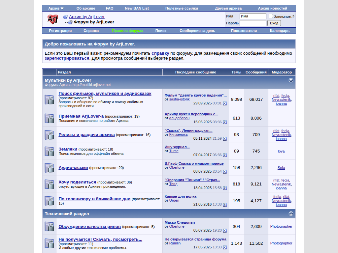Collapse the Технический раздел category
The width and height of the screenshot is (338, 253).
coord(291,213)
